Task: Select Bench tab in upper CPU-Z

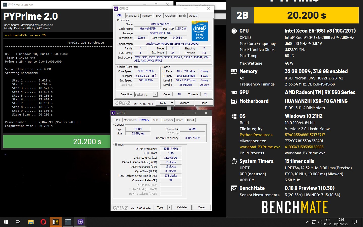Action: point(182,16)
